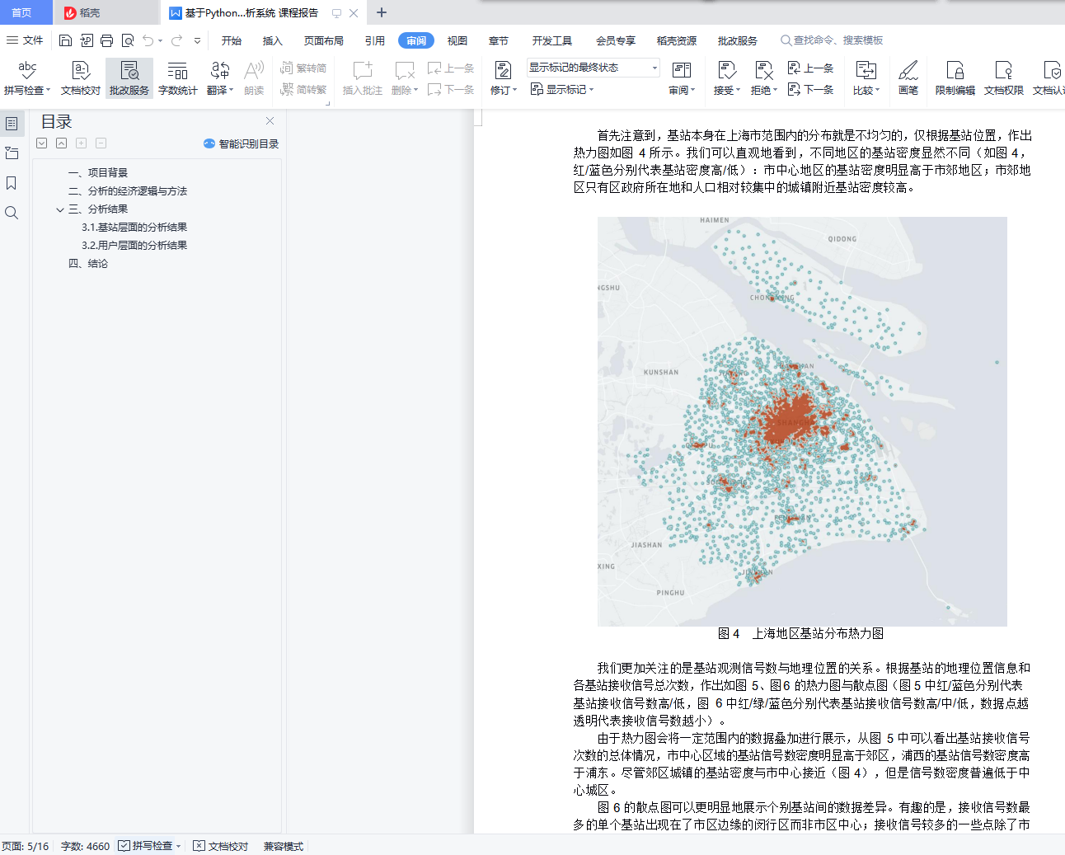This screenshot has width=1065, height=855.
Task: Toggle 拼写检查 checkbox in status bar
Action: (124, 846)
